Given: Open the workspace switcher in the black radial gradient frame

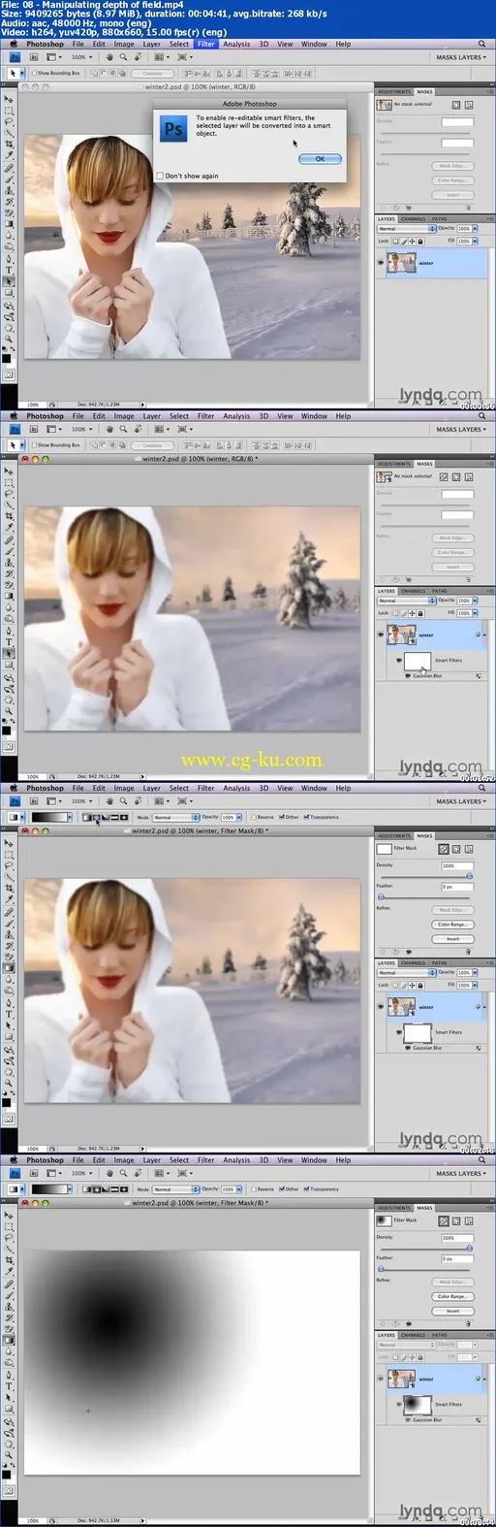Looking at the screenshot, I should (460, 1173).
